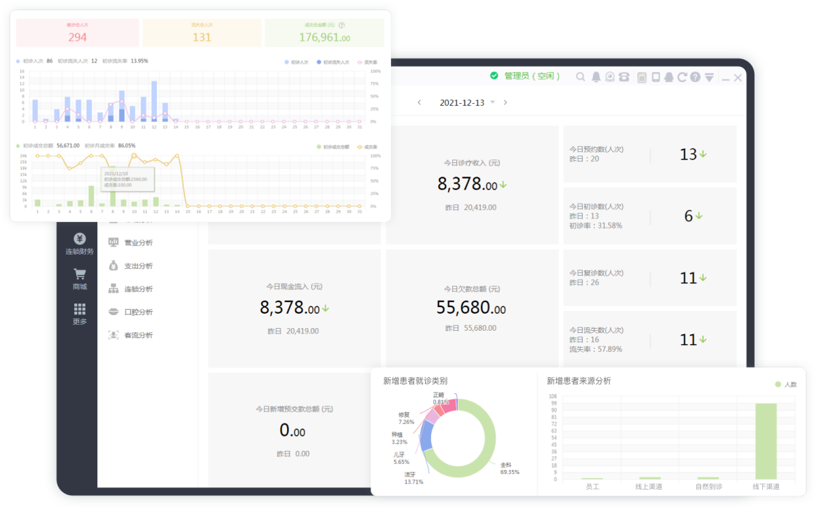816x510 pixels.
Task: Click the 管理员（空闲）status label
Action: coord(532,76)
